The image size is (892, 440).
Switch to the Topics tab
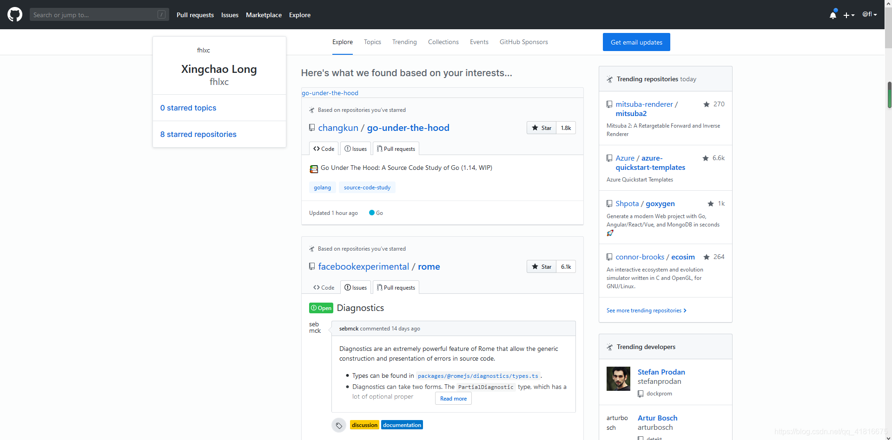point(372,42)
